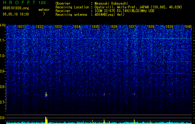Click the 1834 time marker
Image resolution: width=195 pixels, height=124 pixels.
pos(77,26)
